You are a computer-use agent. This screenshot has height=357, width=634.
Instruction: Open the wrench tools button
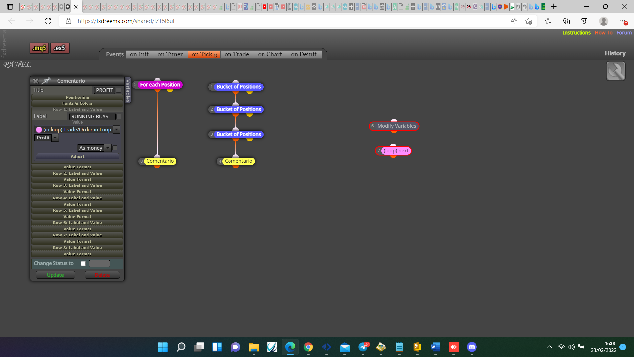coord(616,71)
